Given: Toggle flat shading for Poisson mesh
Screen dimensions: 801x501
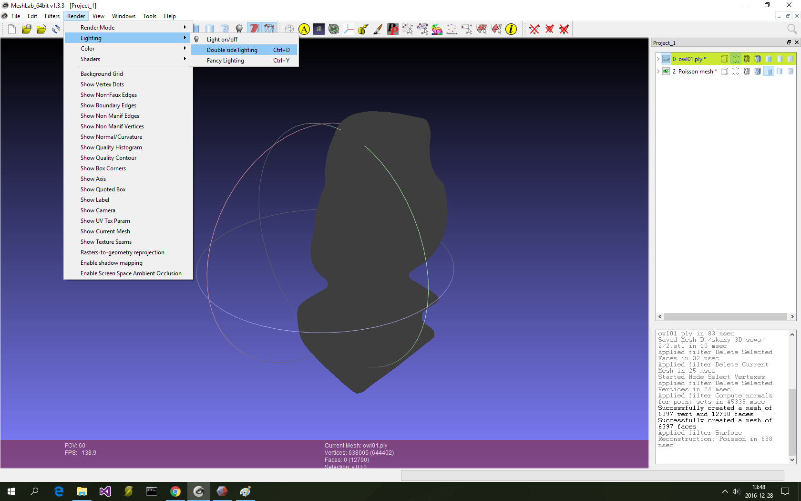Looking at the screenshot, I should click(769, 71).
